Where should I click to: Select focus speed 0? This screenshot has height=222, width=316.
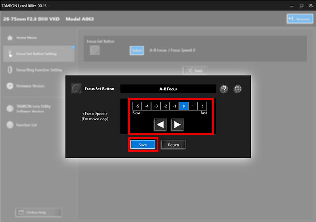point(184,106)
